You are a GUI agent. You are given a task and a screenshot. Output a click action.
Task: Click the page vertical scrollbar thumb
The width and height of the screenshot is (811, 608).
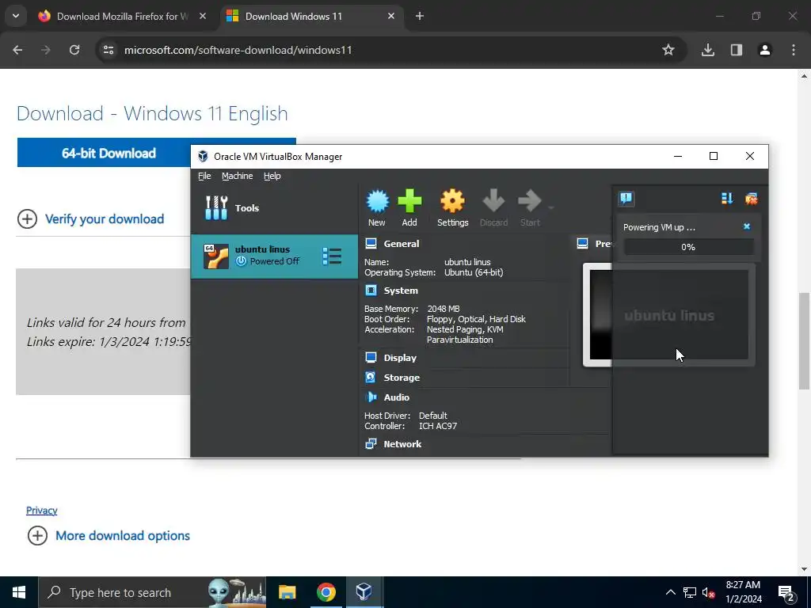pyautogui.click(x=805, y=341)
